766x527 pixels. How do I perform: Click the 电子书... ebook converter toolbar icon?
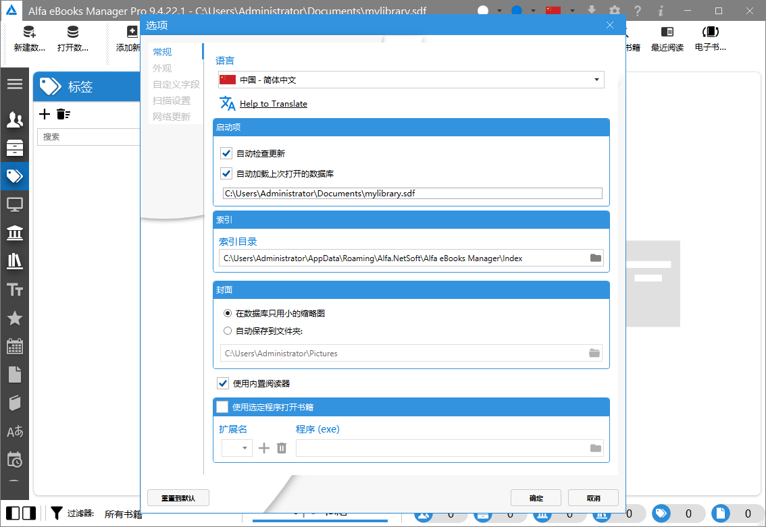(711, 39)
